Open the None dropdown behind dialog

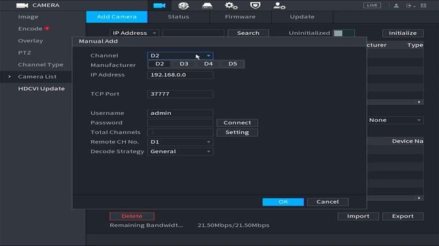tap(395, 120)
